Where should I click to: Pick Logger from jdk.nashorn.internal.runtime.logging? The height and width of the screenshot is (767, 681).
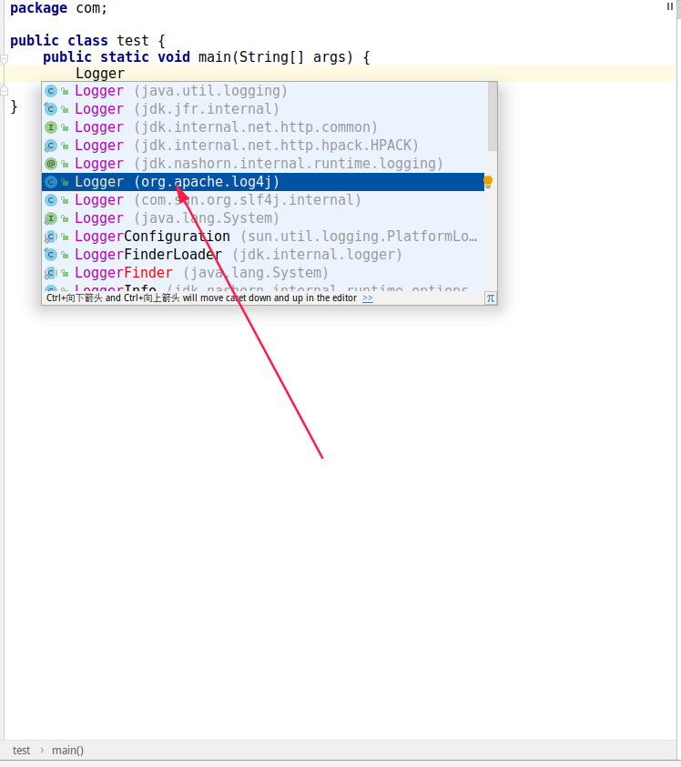tap(263, 164)
